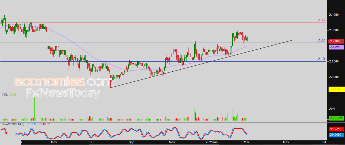Select the blue 39.0909 stochastic tag
This screenshot has width=345, height=145.
point(336,134)
